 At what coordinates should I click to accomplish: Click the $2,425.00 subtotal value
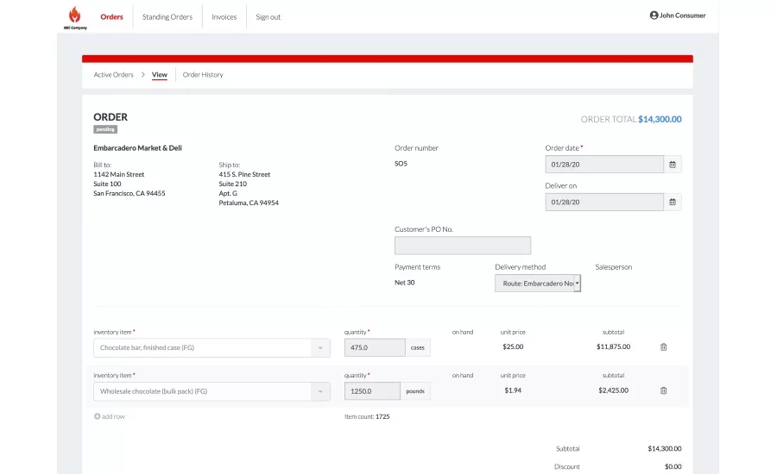pyautogui.click(x=614, y=390)
